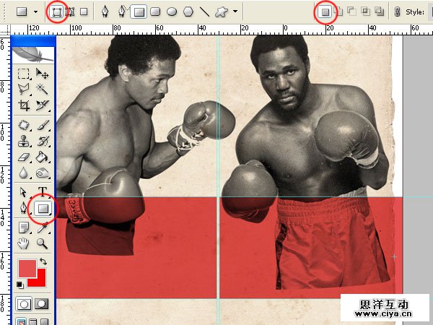Choose the Custom Shape tool in options bar
This screenshot has height=325, width=433.
pos(223,12)
